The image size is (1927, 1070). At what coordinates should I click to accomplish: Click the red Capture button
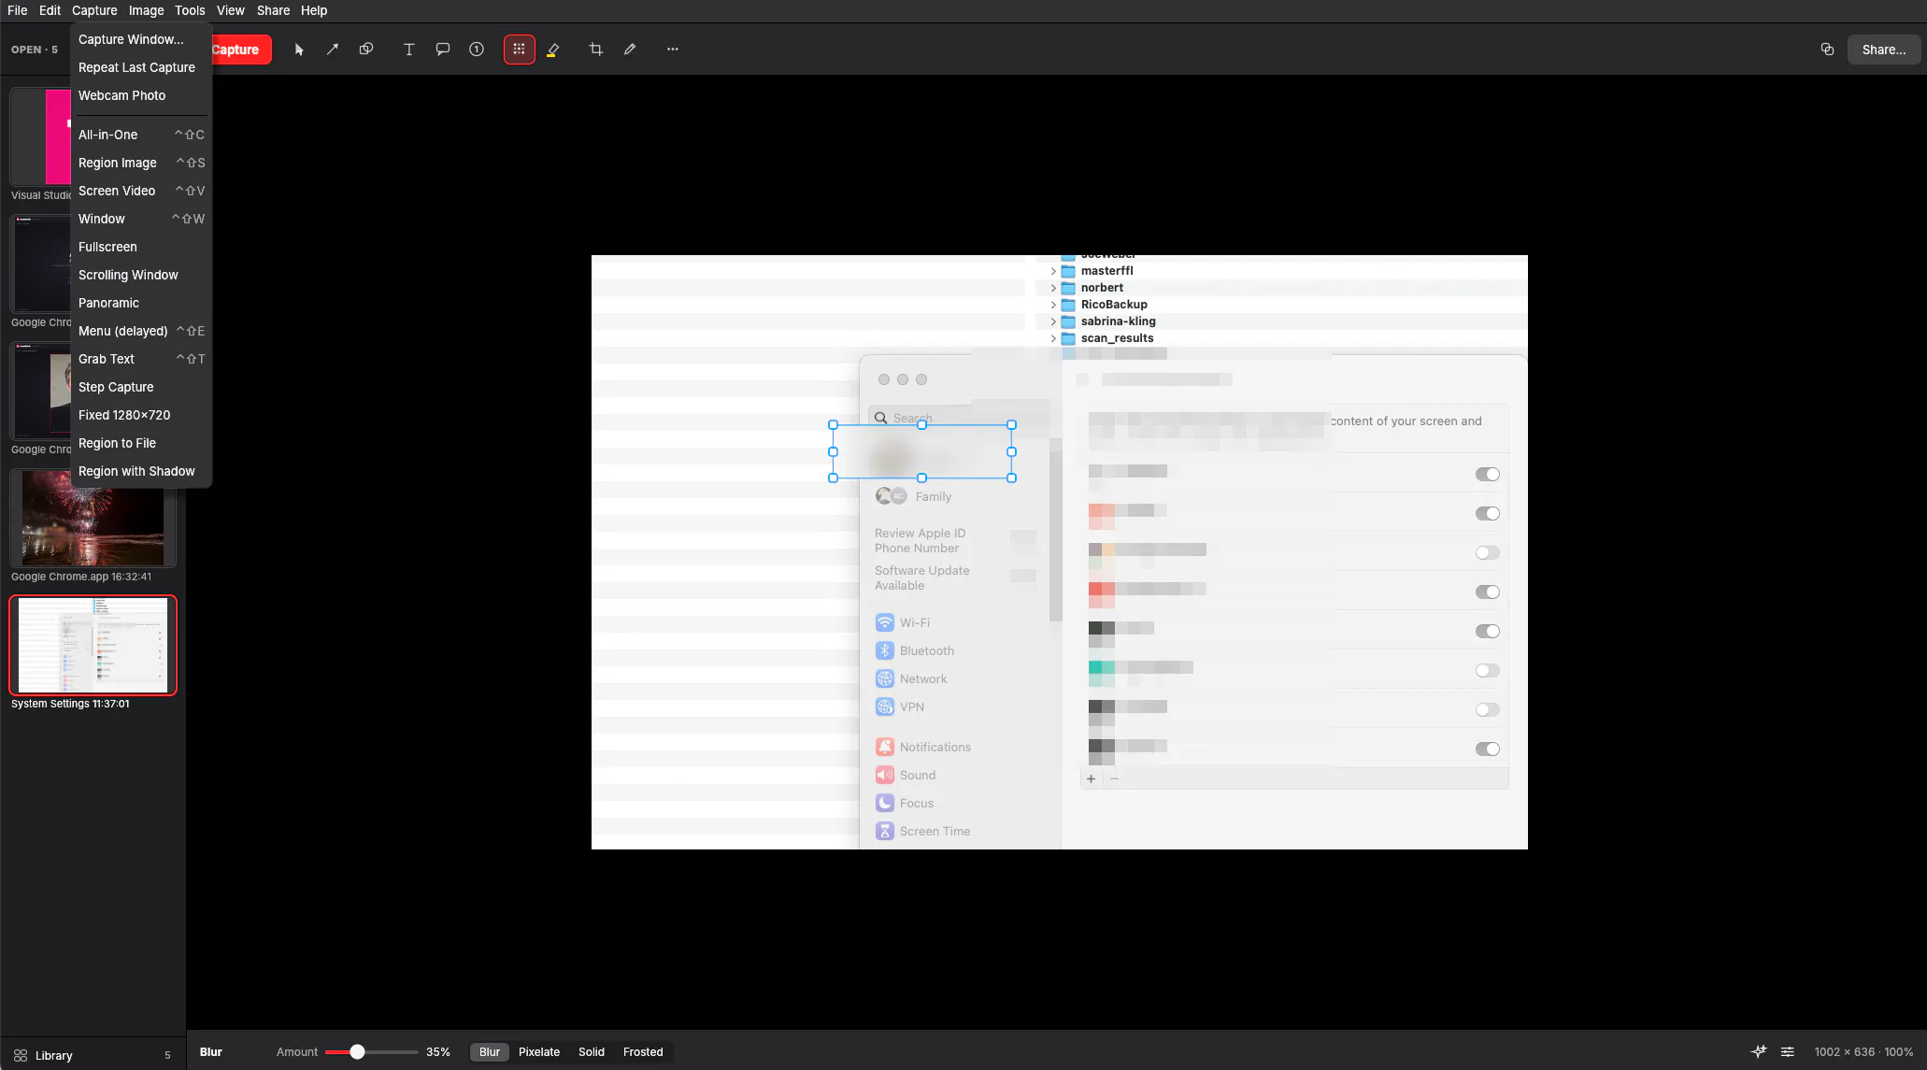coord(241,50)
